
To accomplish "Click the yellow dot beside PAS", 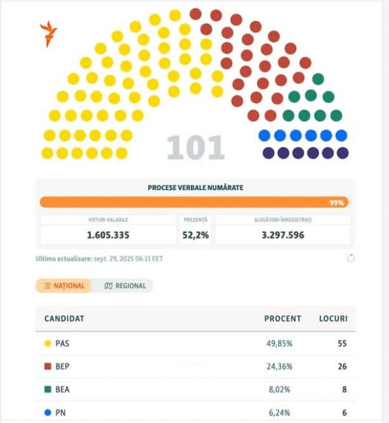I will (47, 343).
